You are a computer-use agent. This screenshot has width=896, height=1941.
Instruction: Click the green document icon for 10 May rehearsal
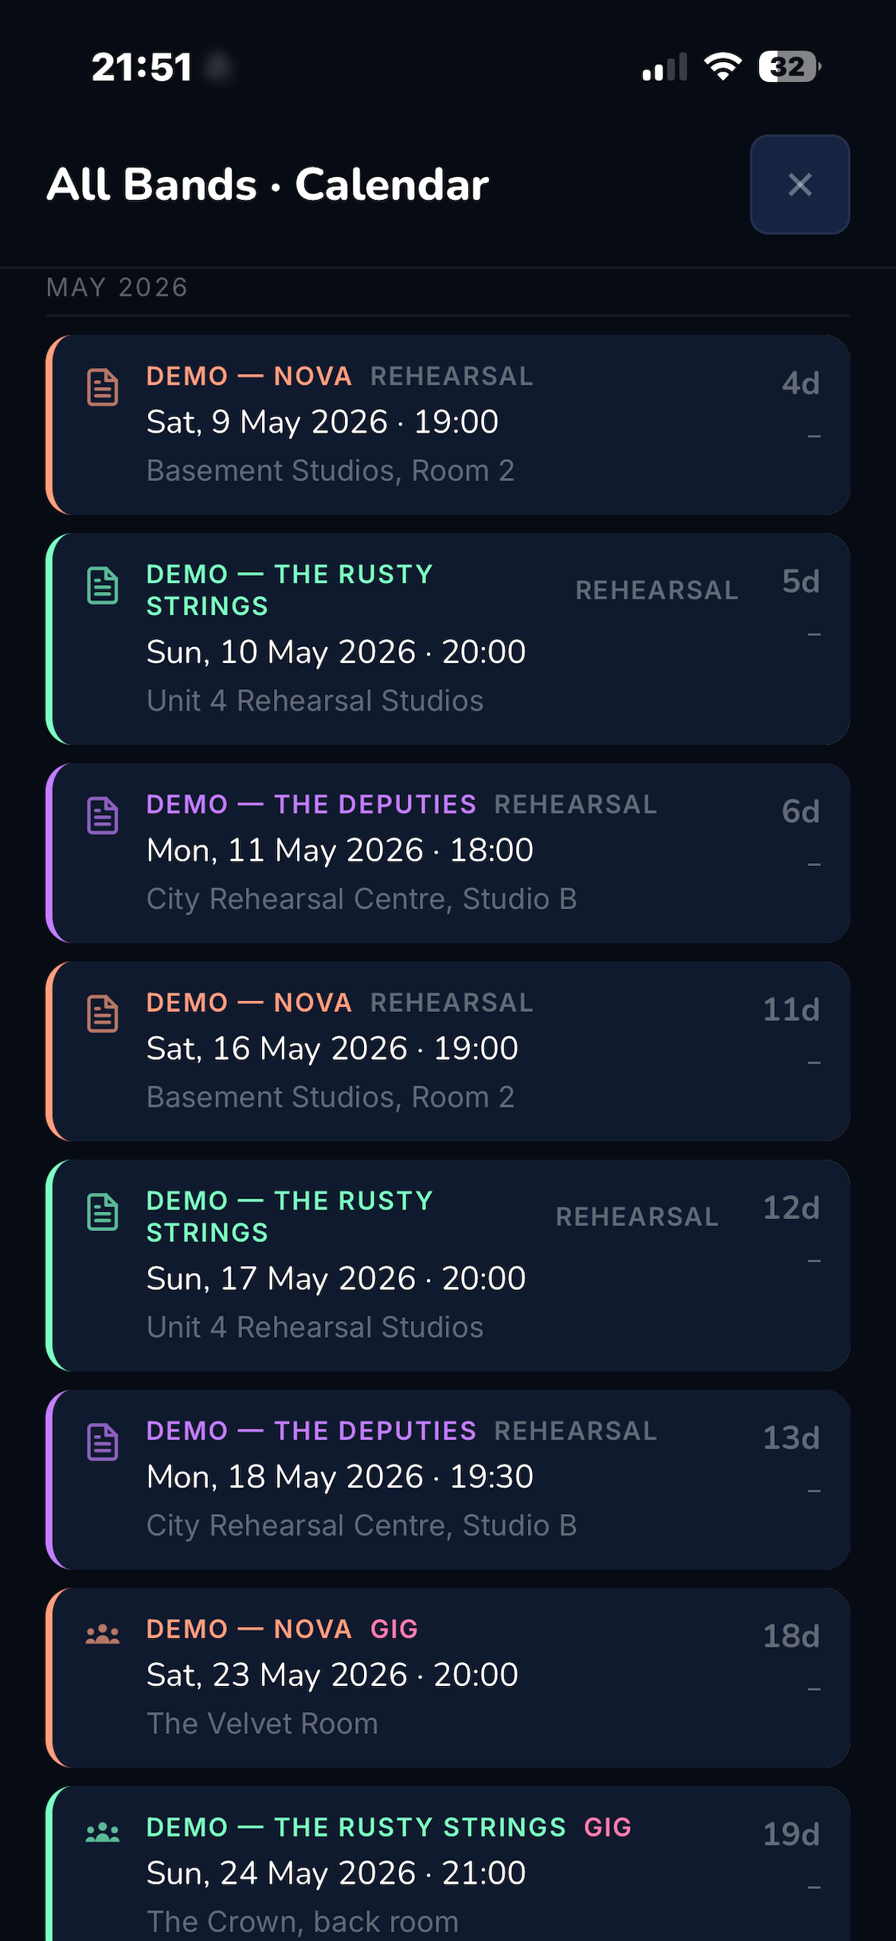[x=103, y=586]
